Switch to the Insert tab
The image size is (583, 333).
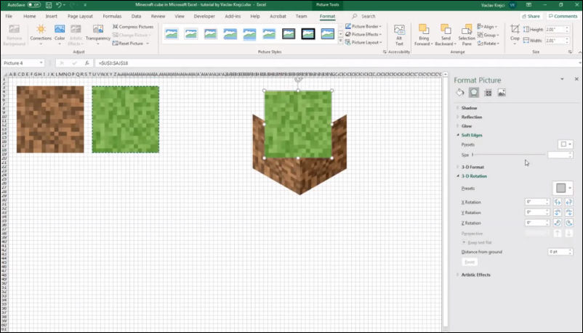52,17
